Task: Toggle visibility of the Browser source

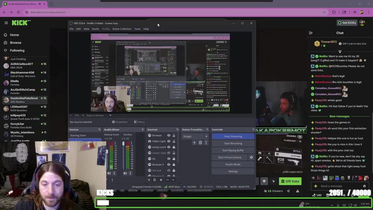Action: pyautogui.click(x=169, y=135)
